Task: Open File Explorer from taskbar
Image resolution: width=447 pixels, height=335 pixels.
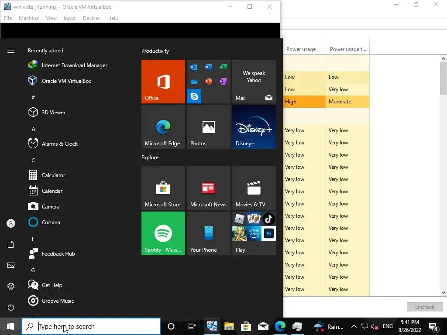Action: coord(229,326)
